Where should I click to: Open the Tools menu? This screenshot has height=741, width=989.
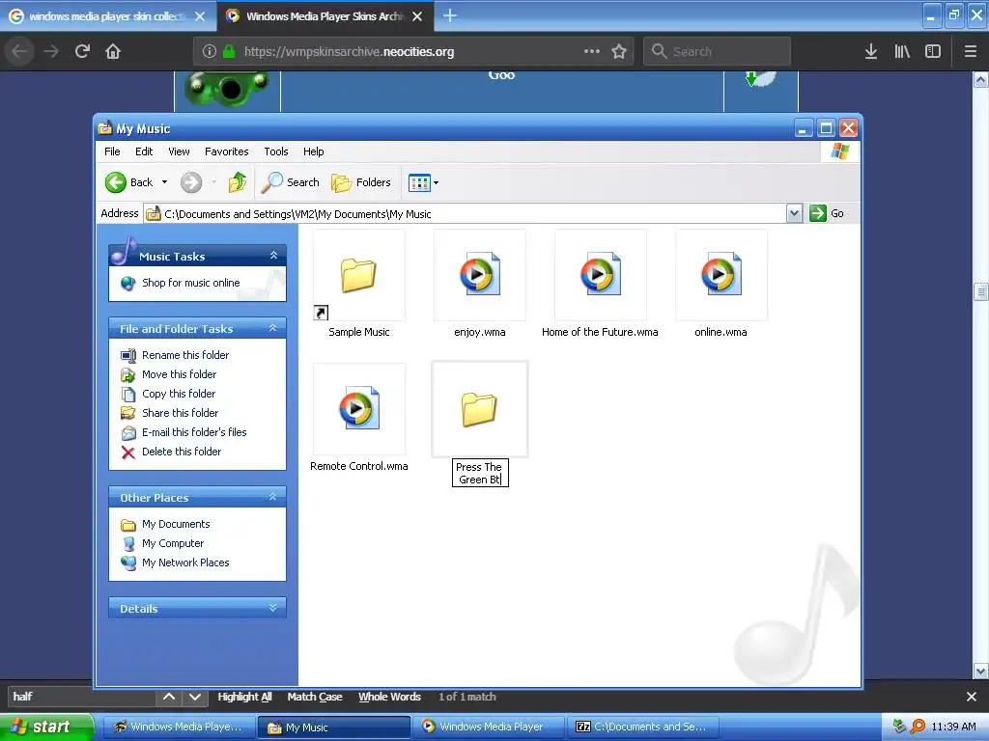click(x=275, y=151)
